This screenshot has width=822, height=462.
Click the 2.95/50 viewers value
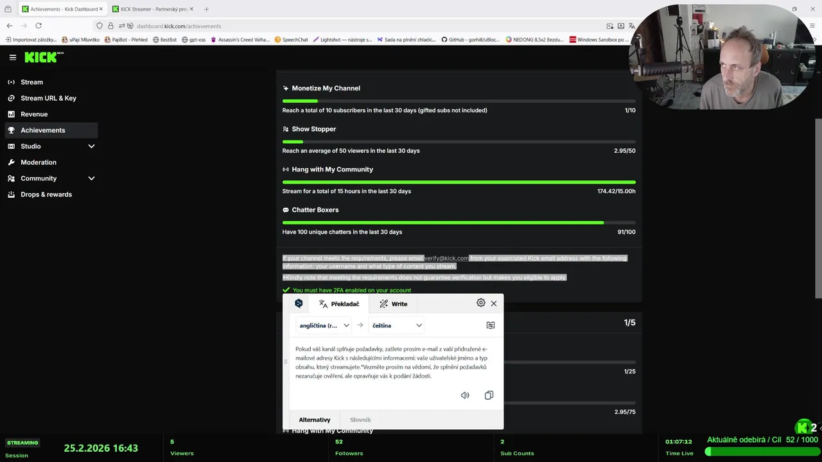(625, 151)
